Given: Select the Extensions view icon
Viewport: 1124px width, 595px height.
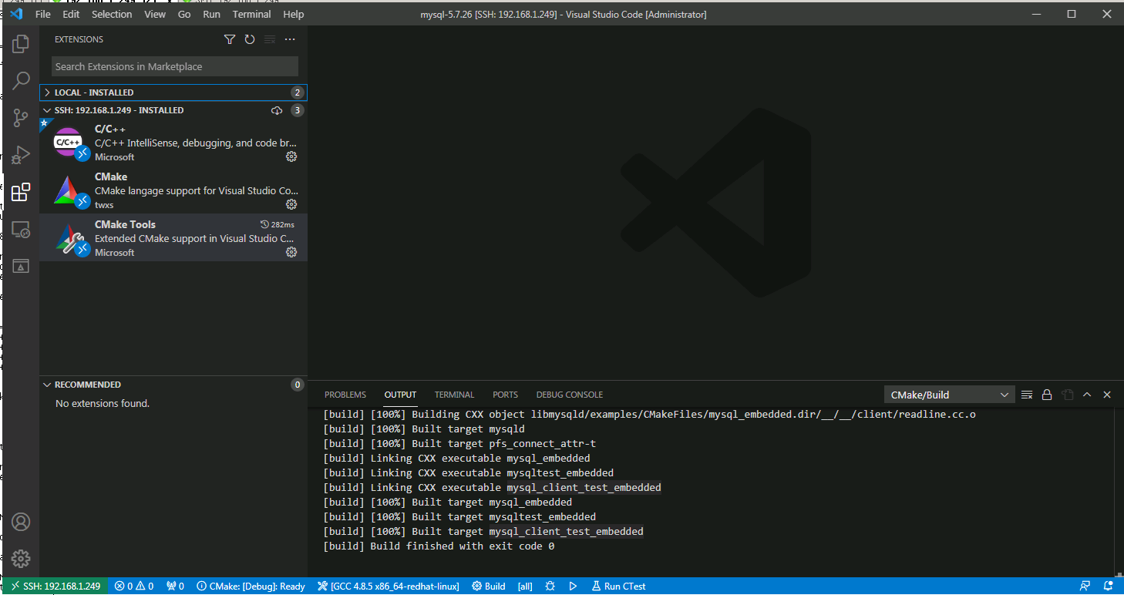Looking at the screenshot, I should tap(21, 192).
